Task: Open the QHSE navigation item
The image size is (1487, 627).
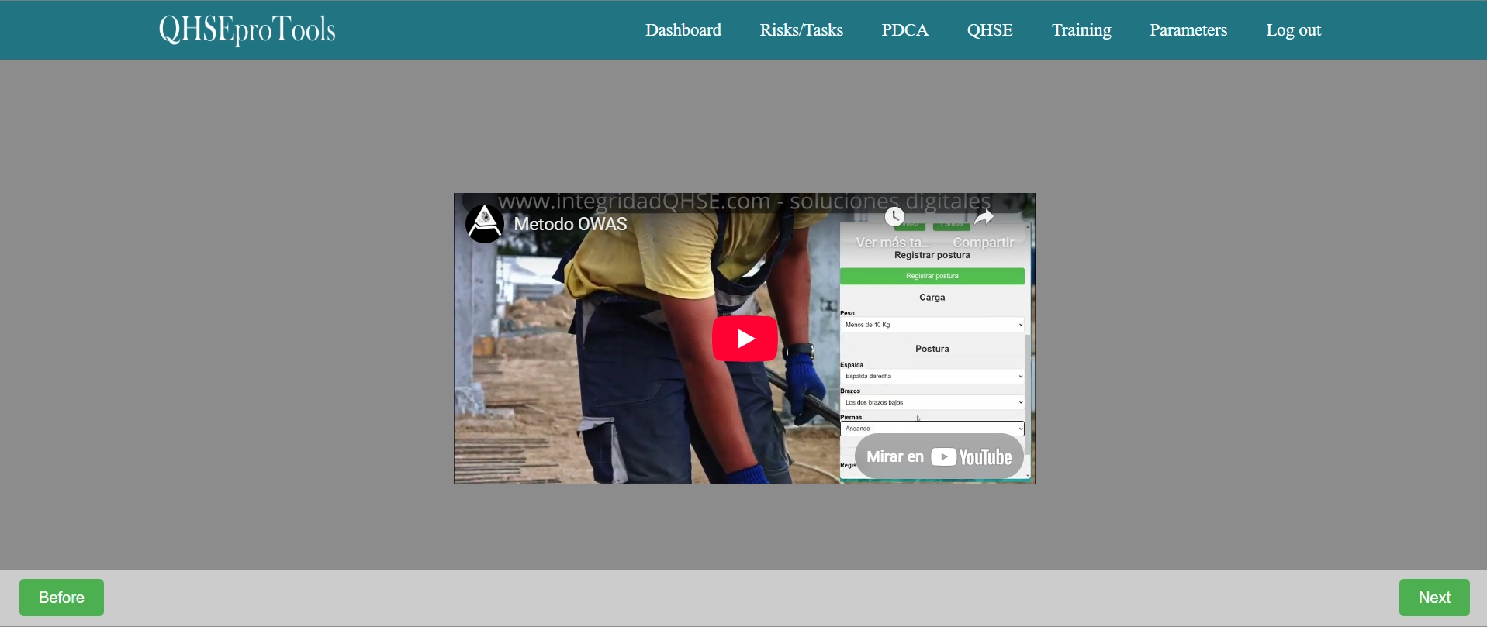Action: click(x=989, y=30)
